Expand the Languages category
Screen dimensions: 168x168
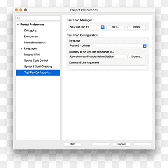pos(21,49)
